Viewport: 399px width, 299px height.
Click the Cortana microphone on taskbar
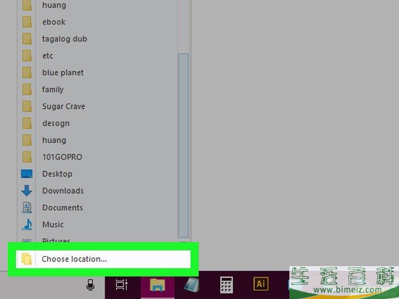click(x=90, y=285)
